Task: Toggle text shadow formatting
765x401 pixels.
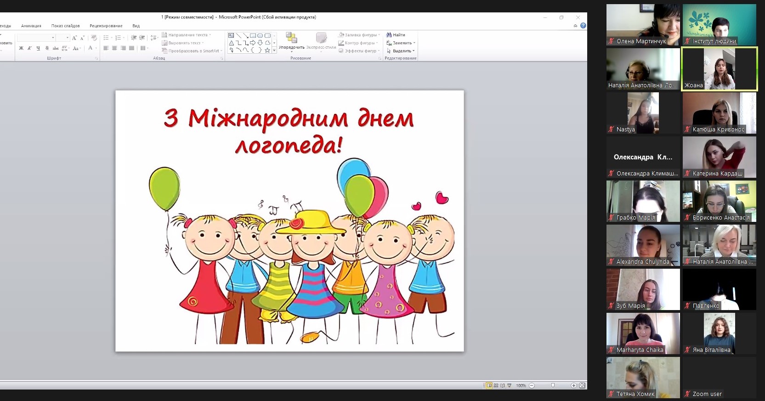Action: pos(47,48)
